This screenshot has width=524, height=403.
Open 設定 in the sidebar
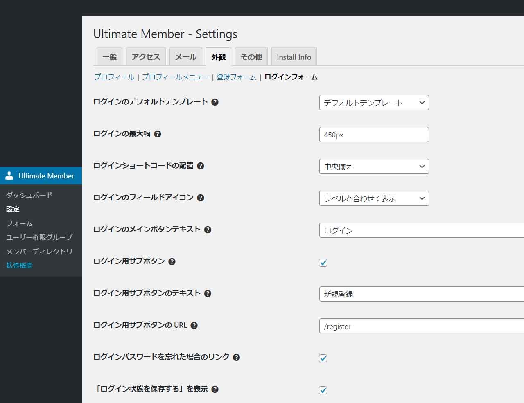(x=13, y=209)
